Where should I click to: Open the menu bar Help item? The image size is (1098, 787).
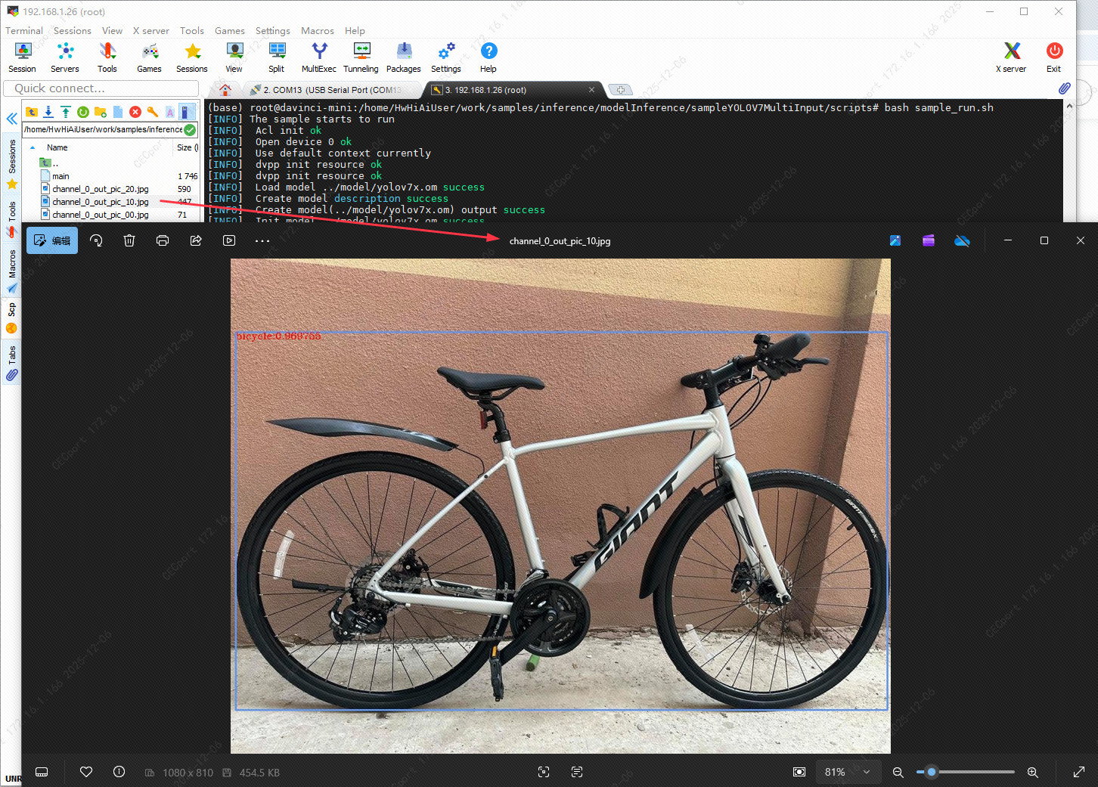[x=355, y=31]
